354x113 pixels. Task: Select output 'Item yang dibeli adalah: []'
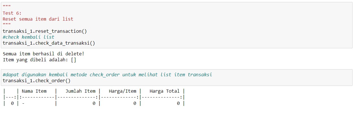(40, 60)
